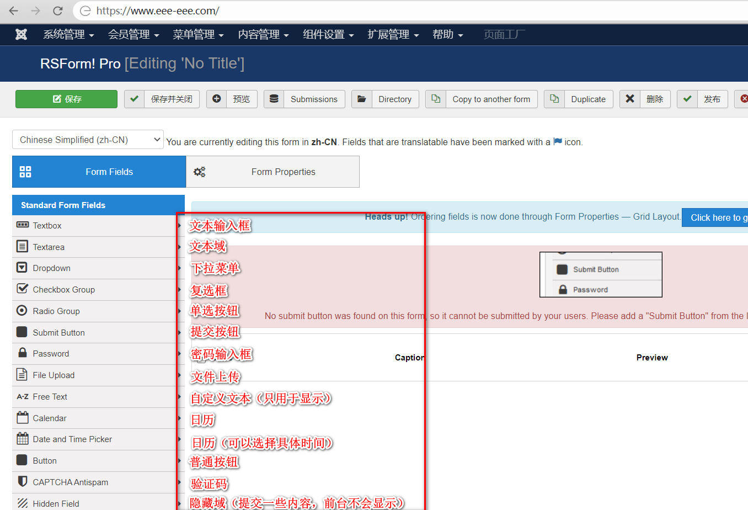The height and width of the screenshot is (510, 748).
Task: Select the Form Fields tab
Action: point(99,172)
